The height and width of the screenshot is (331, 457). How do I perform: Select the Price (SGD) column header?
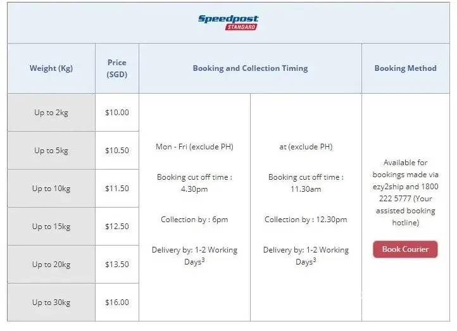pyautogui.click(x=116, y=68)
